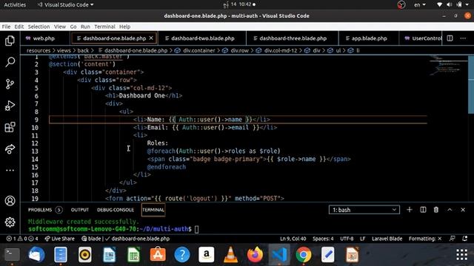Click the LF end-of-line selector
The width and height of the screenshot is (474, 266).
[x=362, y=239]
